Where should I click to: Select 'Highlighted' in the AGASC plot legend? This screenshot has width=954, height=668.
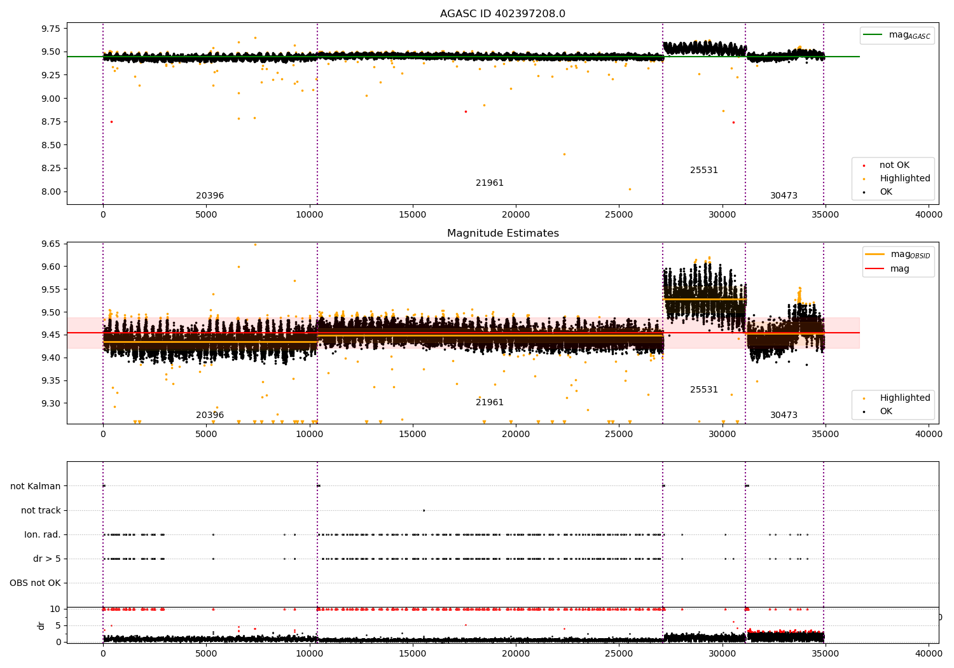tap(904, 179)
